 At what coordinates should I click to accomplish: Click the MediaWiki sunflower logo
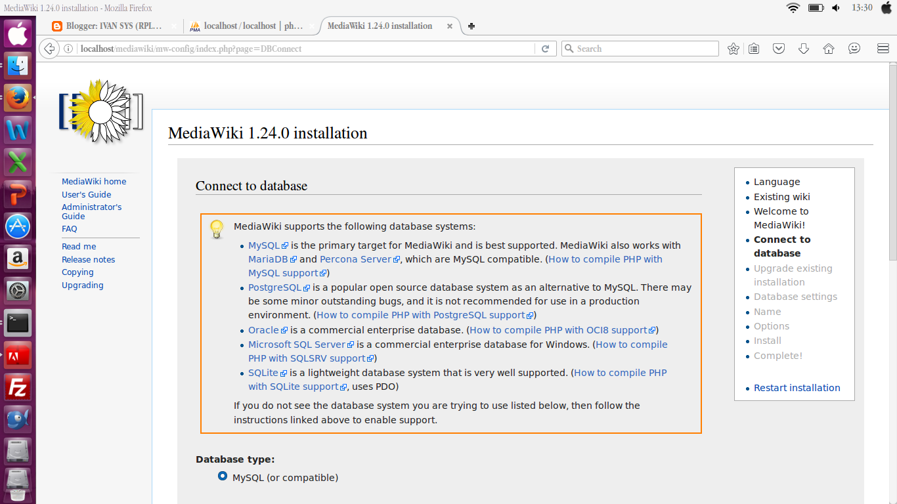tap(100, 112)
